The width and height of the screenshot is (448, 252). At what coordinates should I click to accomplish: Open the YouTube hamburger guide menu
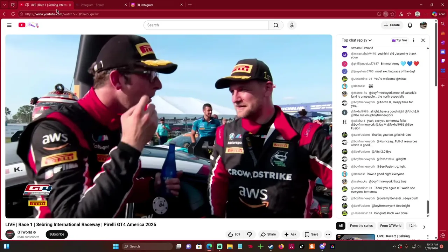point(9,25)
